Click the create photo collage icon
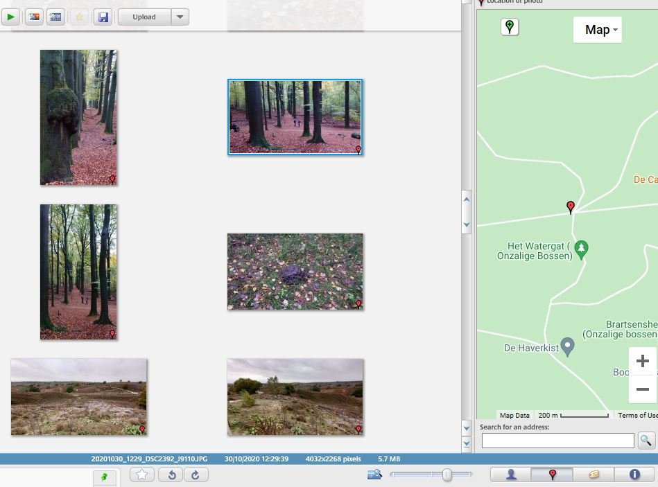Screen dimensions: 658x487 tap(33, 17)
